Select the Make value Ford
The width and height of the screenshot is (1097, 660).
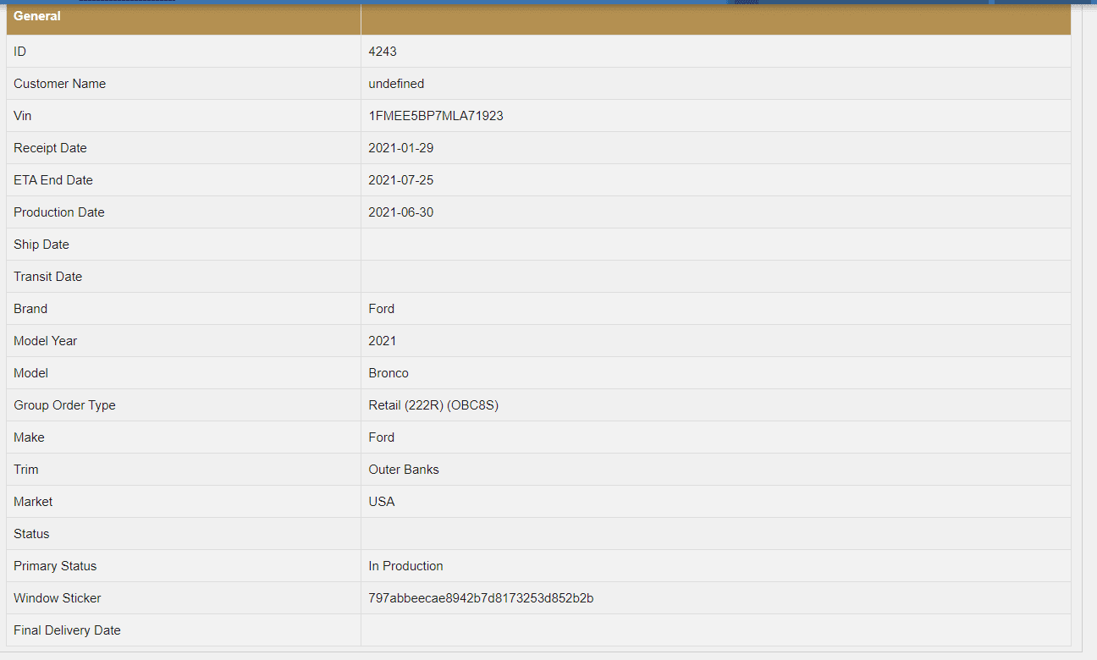click(x=382, y=437)
